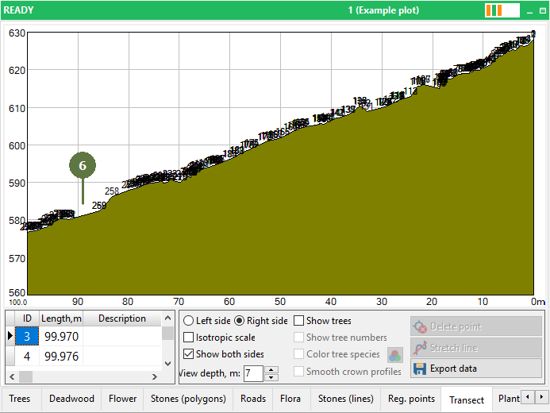Image resolution: width=550 pixels, height=413 pixels.
Task: Decrease view depth with the down stepper
Action: tap(271, 377)
